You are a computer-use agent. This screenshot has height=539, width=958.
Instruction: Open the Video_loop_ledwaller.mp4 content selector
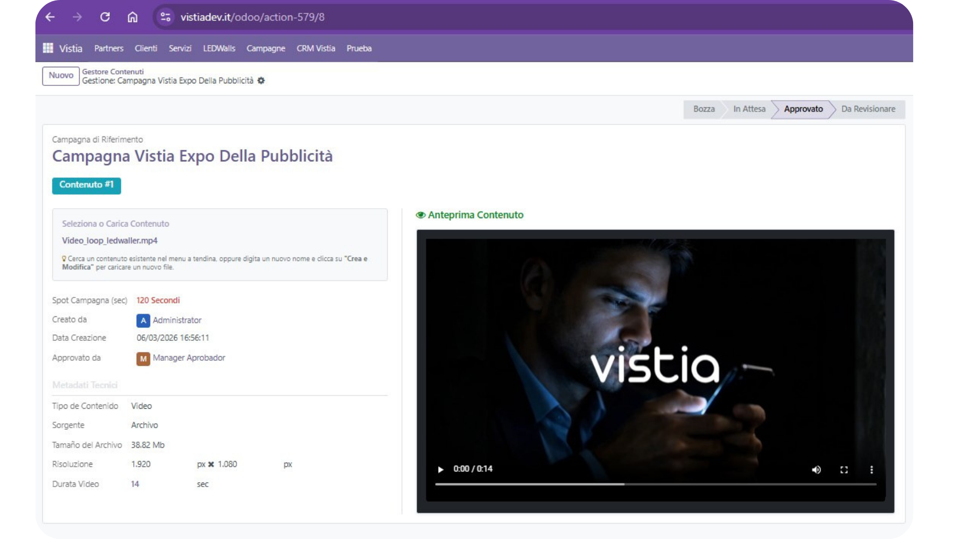(x=110, y=241)
